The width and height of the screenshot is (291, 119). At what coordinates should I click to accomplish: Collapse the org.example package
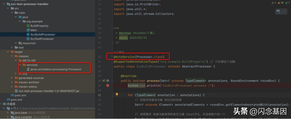coord(20,21)
